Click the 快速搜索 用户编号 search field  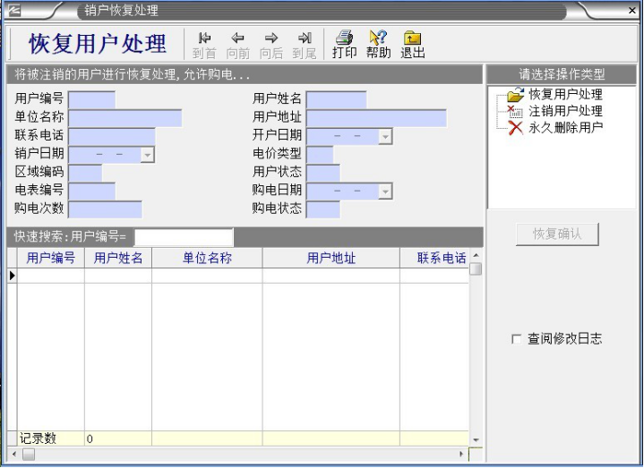point(184,238)
